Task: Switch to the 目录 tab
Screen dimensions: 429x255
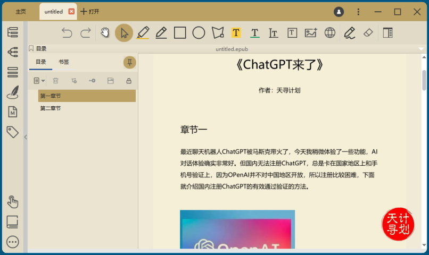Action: [41, 62]
